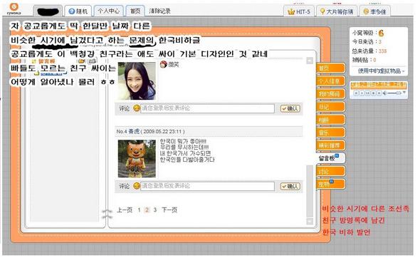Click the 大片等你猜 lightbulb button
The height and width of the screenshot is (258, 420).
click(337, 11)
